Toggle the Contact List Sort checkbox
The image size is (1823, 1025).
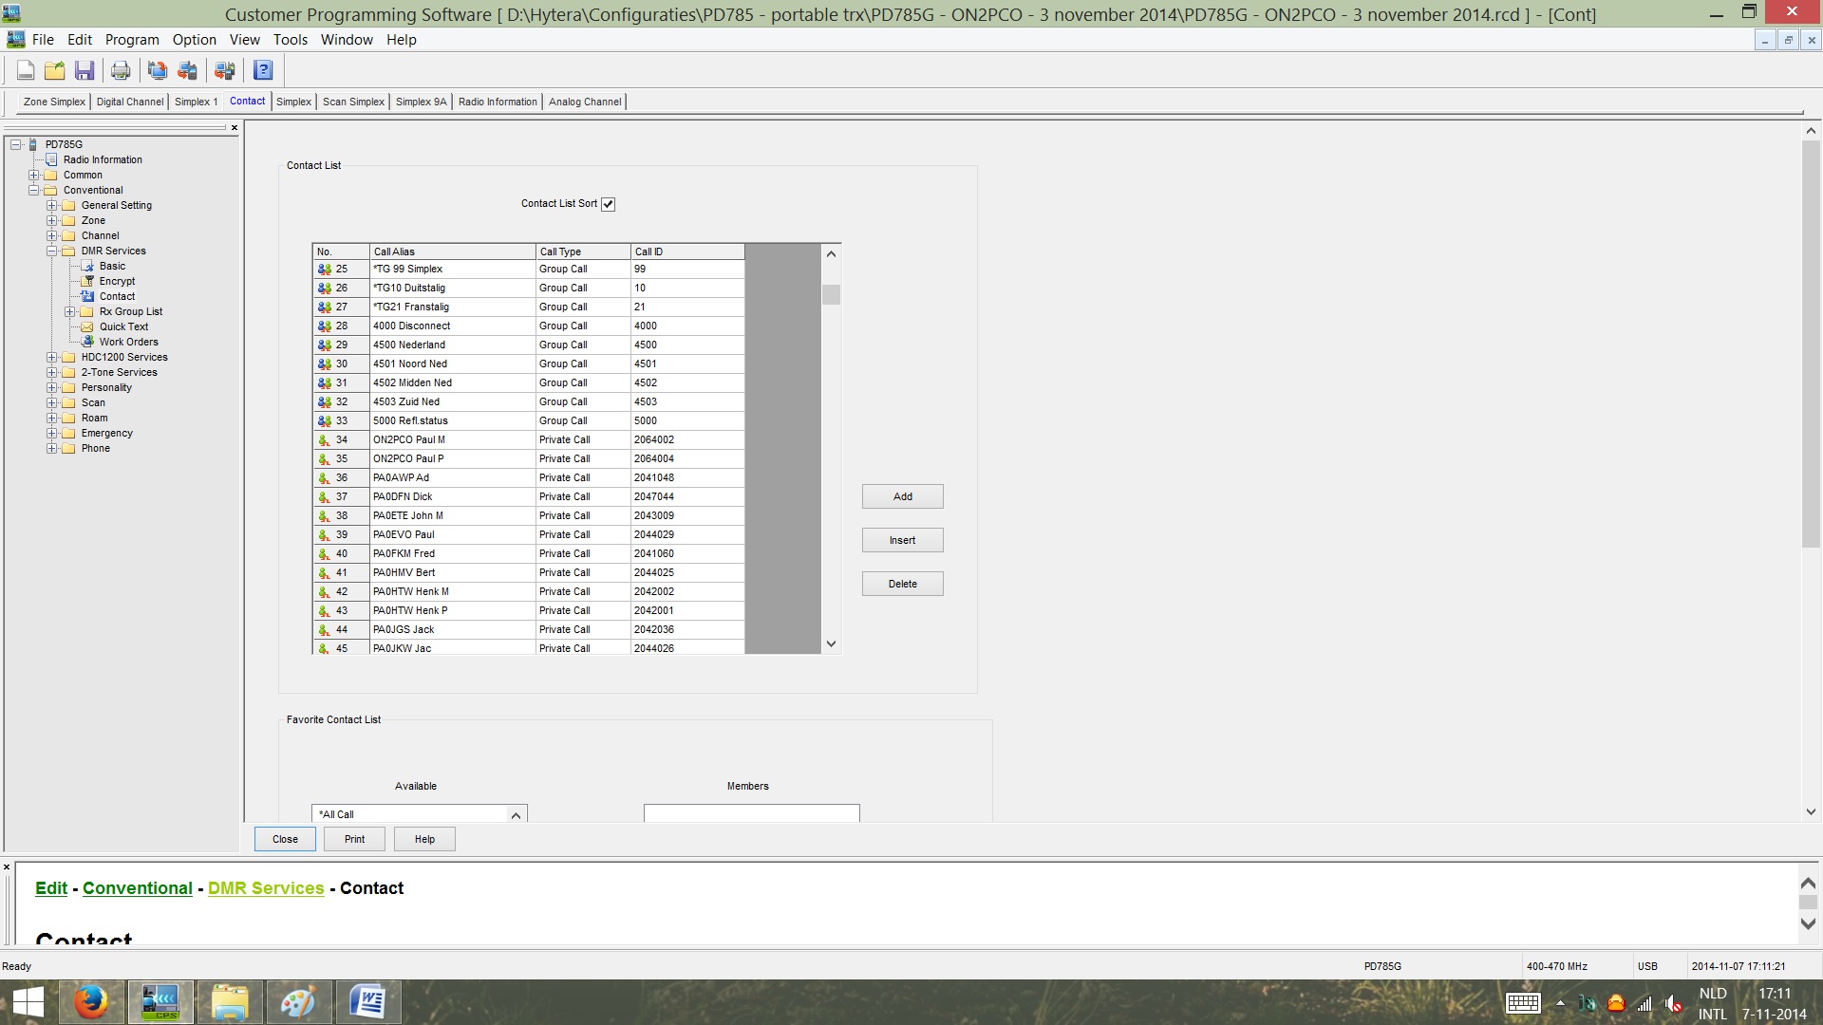click(x=609, y=204)
